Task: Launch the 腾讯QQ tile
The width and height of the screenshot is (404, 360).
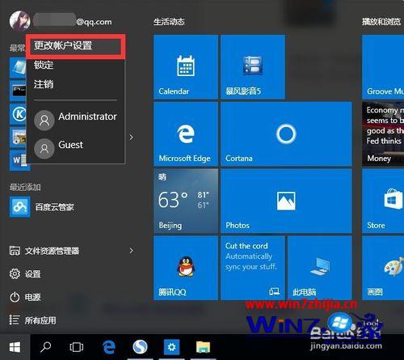Action: click(x=186, y=268)
